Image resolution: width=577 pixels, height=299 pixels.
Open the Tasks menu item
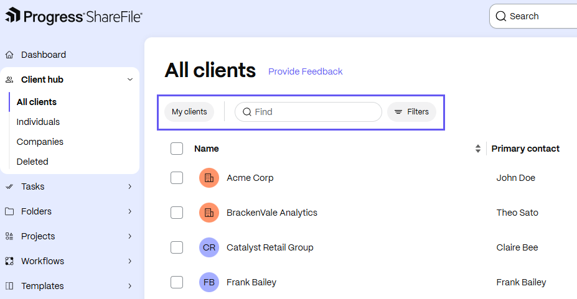33,186
